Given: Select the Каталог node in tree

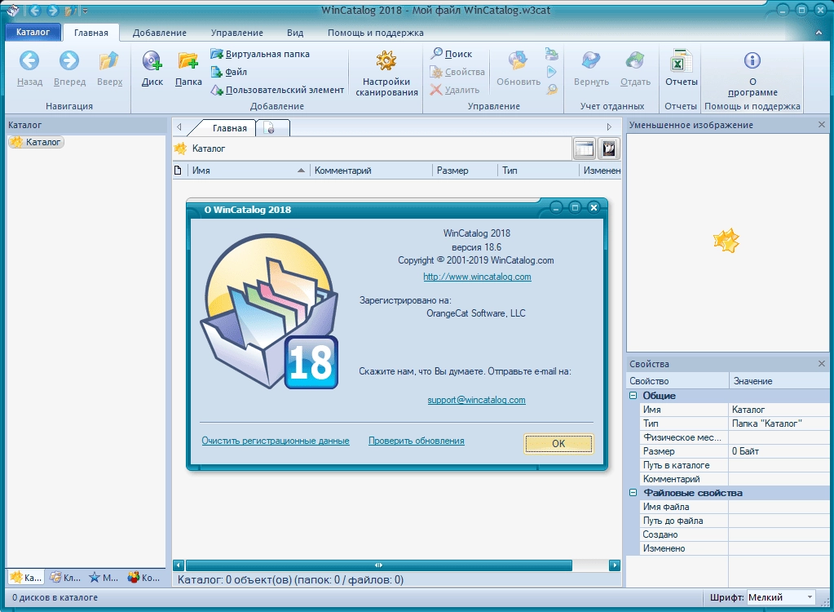Looking at the screenshot, I should click(x=37, y=142).
